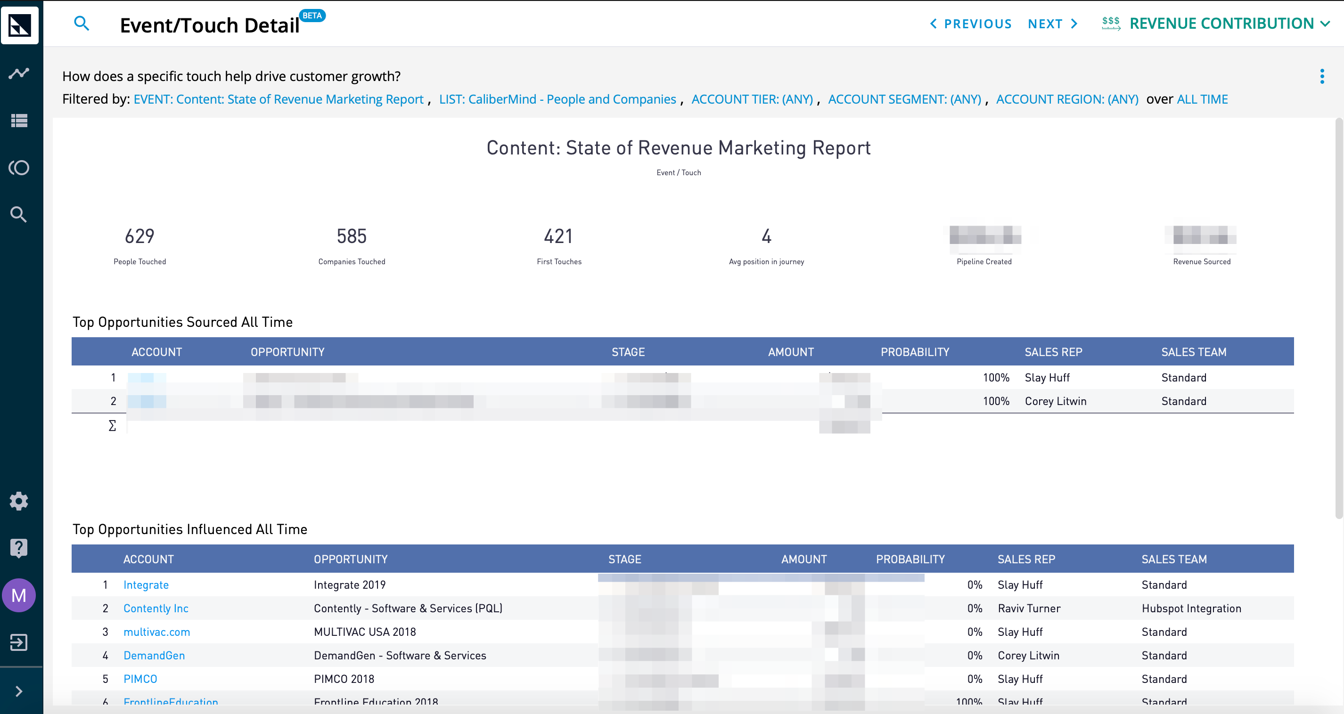Sort Influenced table by AMOUNT header
The image size is (1344, 714).
(x=804, y=559)
